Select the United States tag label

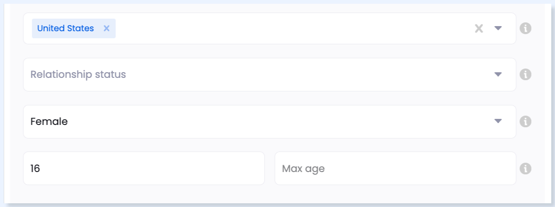click(65, 28)
